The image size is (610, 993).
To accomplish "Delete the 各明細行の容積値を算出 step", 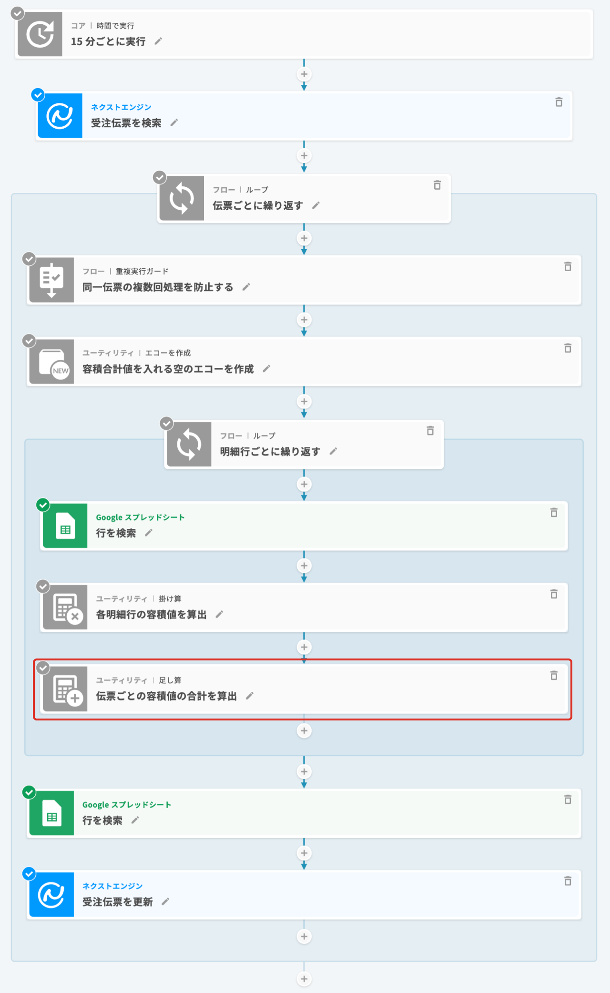I will tap(554, 594).
